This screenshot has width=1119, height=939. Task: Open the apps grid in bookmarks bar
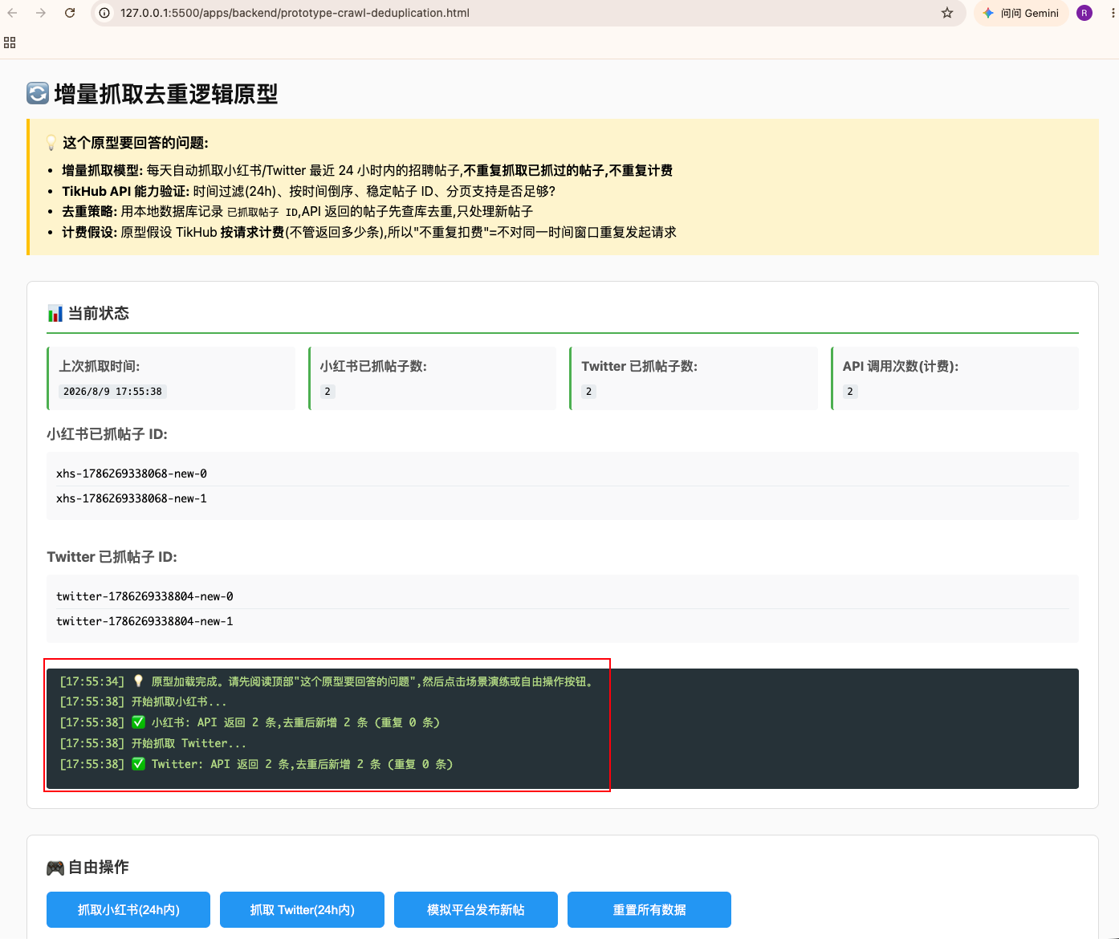tap(10, 43)
